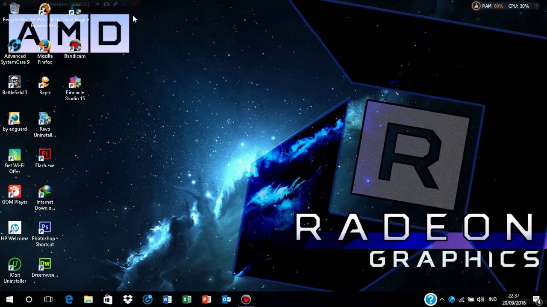Launch Word from the taskbar
This screenshot has width=547, height=307.
pos(167,299)
